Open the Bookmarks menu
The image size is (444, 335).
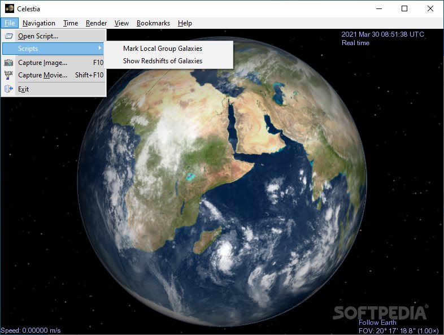point(153,23)
